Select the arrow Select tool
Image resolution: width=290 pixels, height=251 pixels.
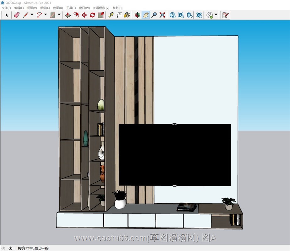[7, 15]
